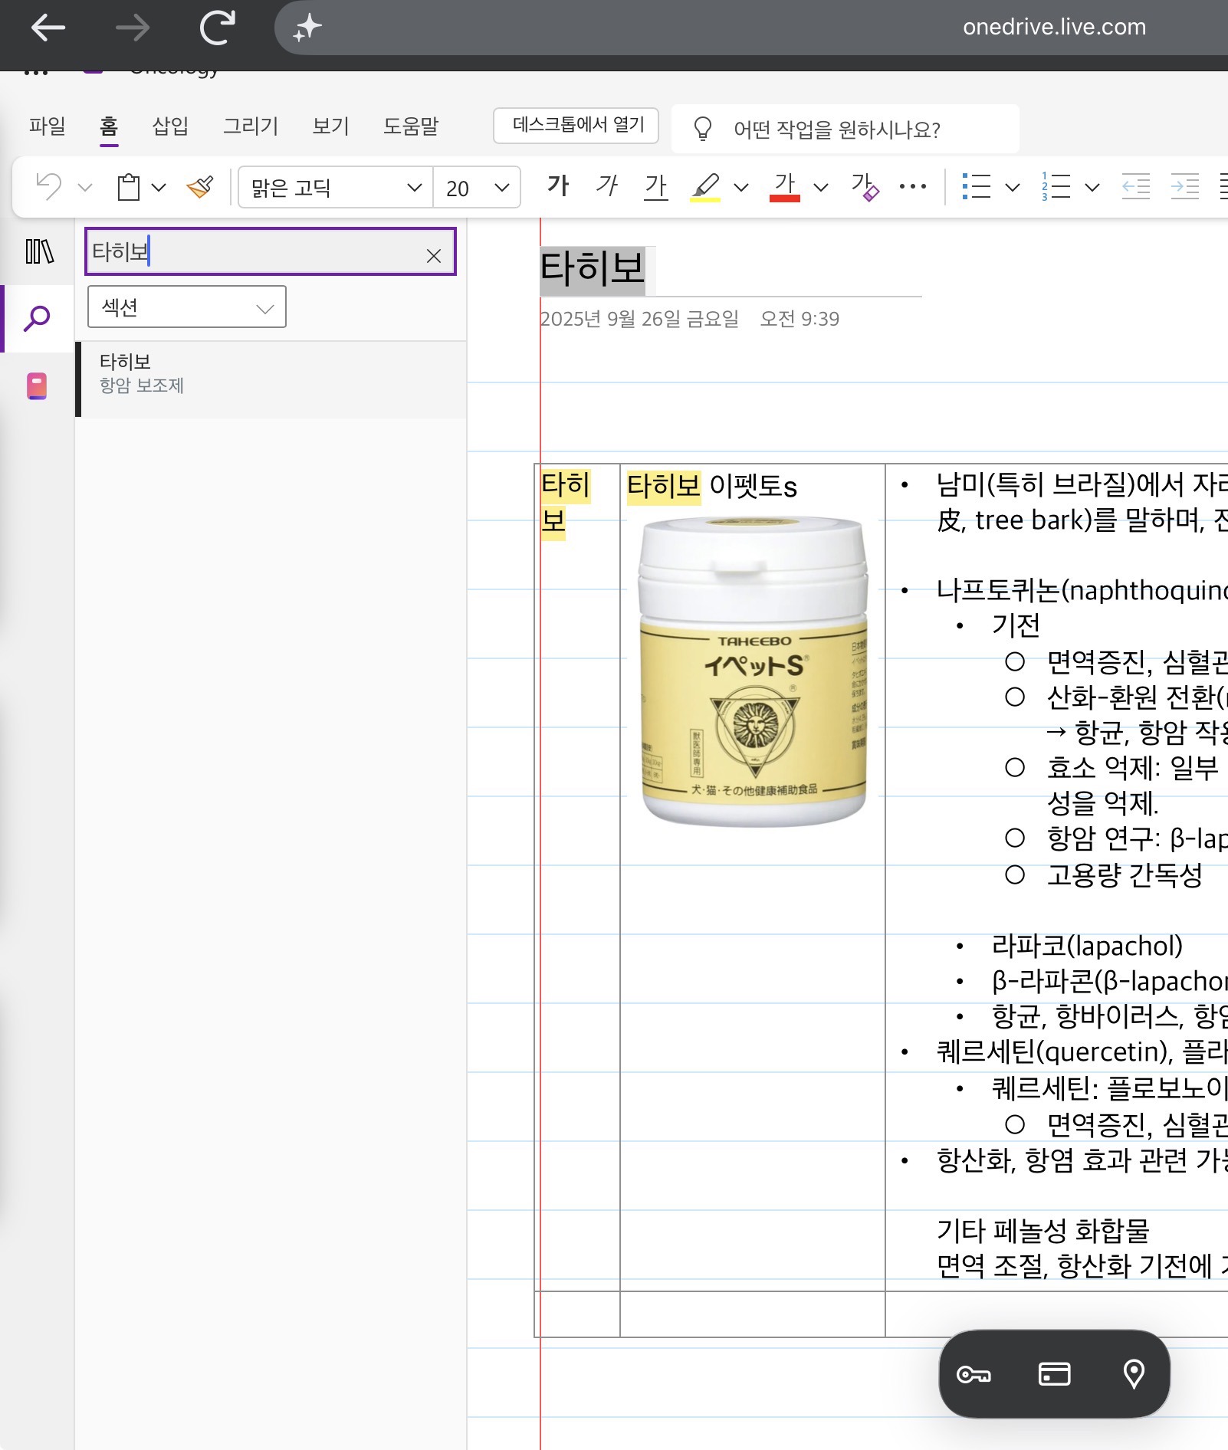This screenshot has height=1450, width=1228.
Task: Switch to the 보기 tab
Action: 330,126
